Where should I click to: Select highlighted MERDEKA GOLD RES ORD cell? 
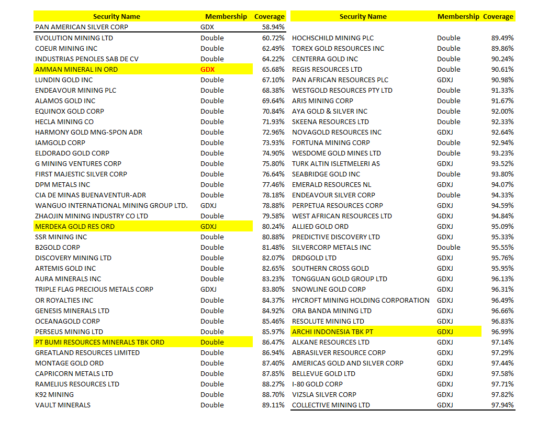coord(75,227)
